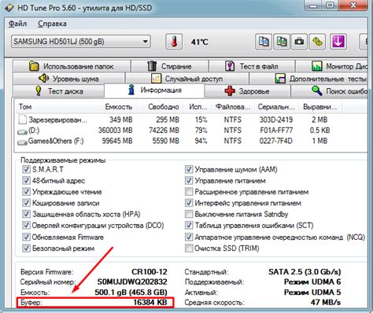Image resolution: width=373 pixels, height=313 pixels.
Task: Open options with the yellow wrench icon
Action: (317, 42)
